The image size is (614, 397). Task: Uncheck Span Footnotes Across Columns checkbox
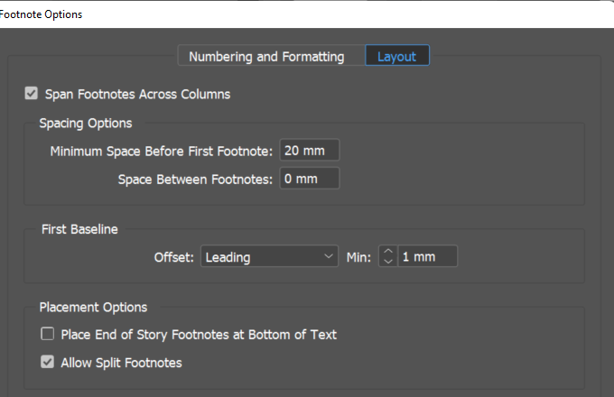point(32,93)
